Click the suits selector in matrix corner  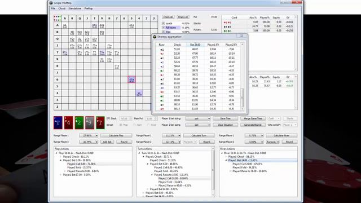point(58,18)
